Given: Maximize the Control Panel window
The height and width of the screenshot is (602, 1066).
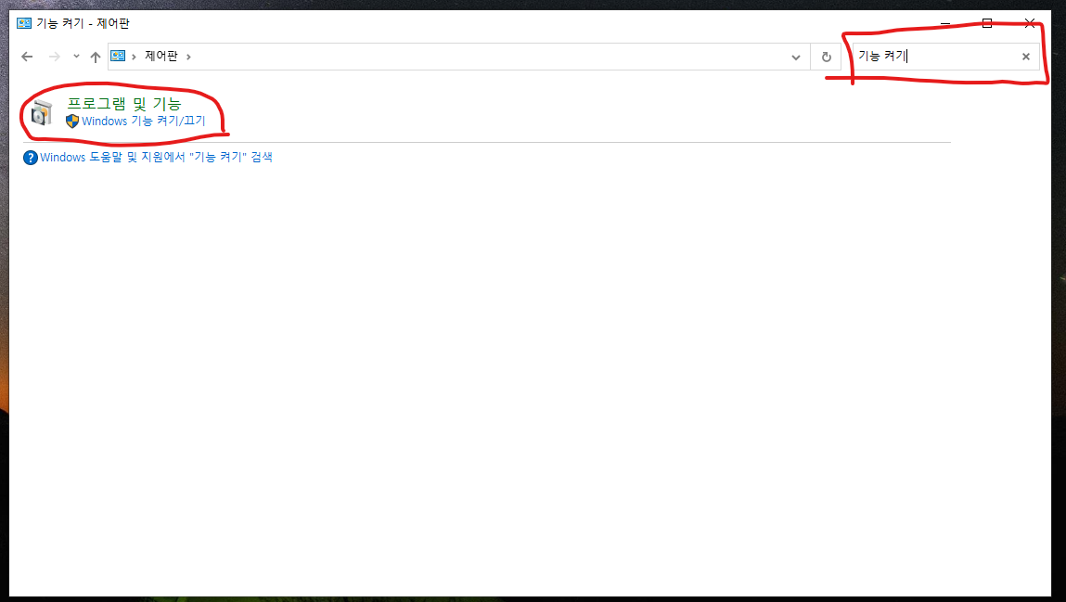Looking at the screenshot, I should click(x=987, y=23).
